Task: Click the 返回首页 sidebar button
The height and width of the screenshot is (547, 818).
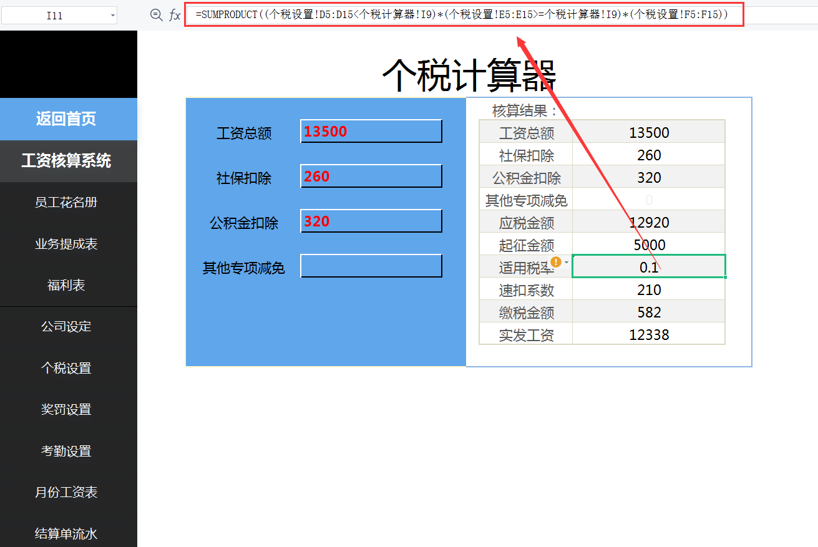Action: [67, 119]
